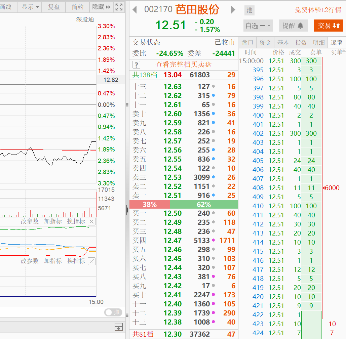The width and height of the screenshot is (346, 342).
Task: Toggle the 弹 popup switch
Action: (x=113, y=312)
